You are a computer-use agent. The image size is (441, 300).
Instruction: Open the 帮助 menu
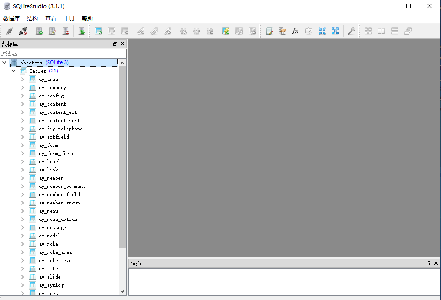click(x=87, y=19)
